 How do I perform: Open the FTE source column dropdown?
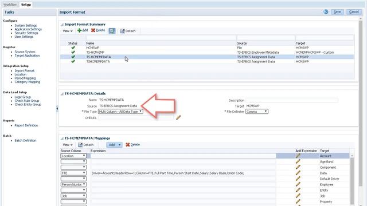tap(73, 173)
